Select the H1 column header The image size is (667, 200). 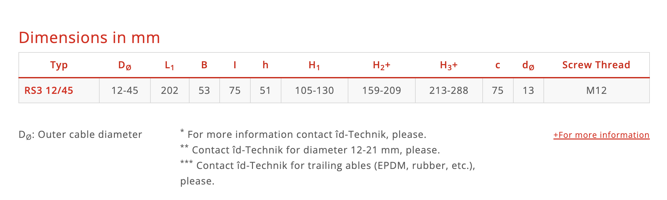point(314,65)
